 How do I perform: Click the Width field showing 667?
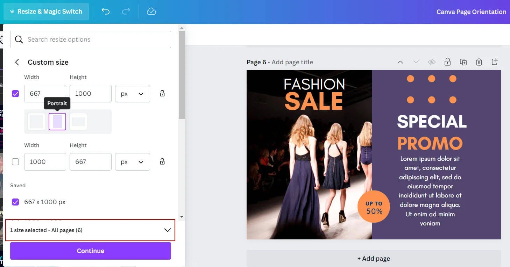point(45,94)
